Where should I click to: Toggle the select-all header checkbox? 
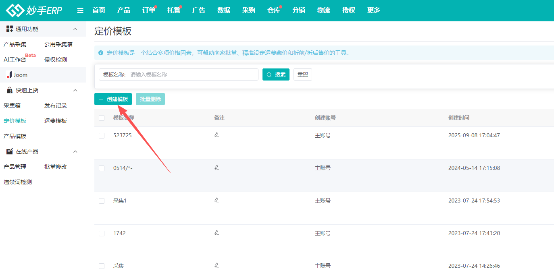[102, 118]
